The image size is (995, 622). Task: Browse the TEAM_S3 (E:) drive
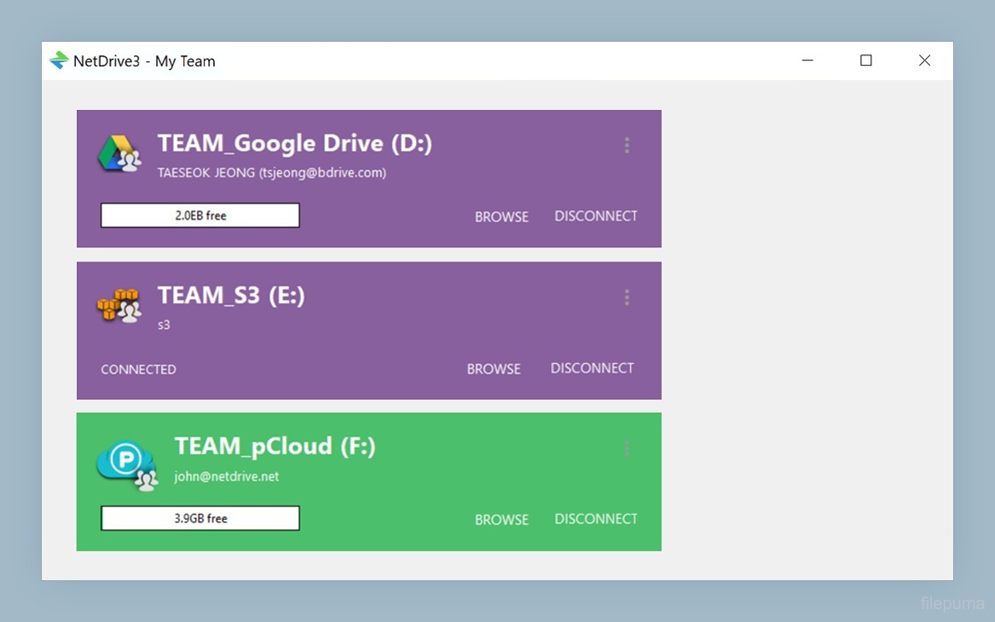tap(494, 369)
